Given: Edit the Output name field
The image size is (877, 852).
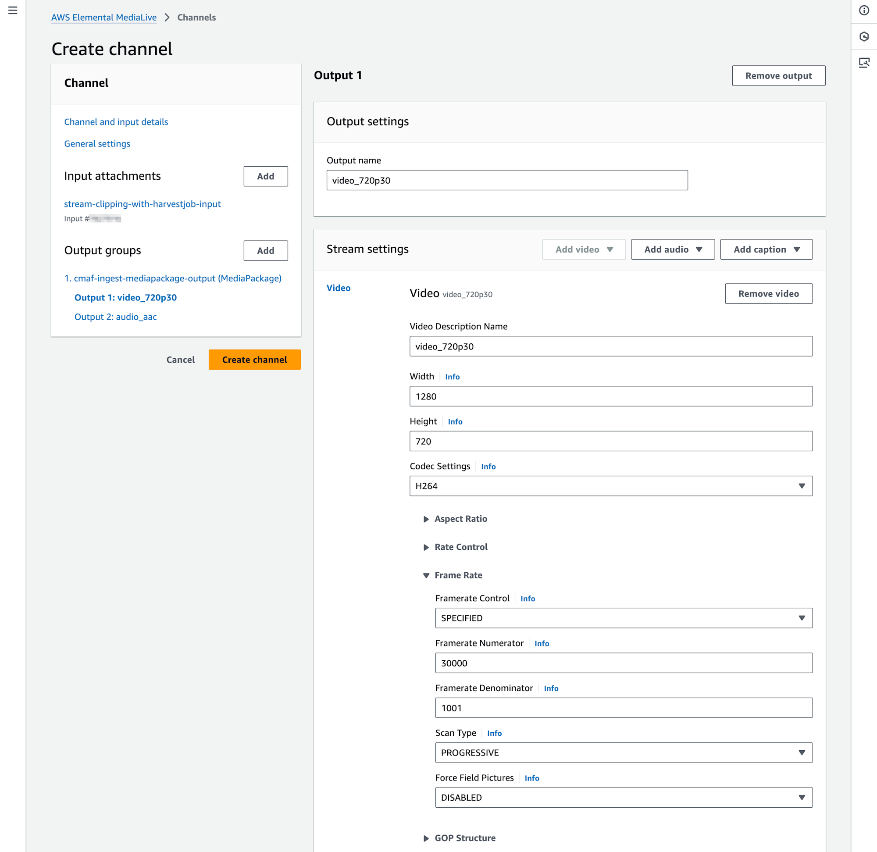Looking at the screenshot, I should point(507,180).
